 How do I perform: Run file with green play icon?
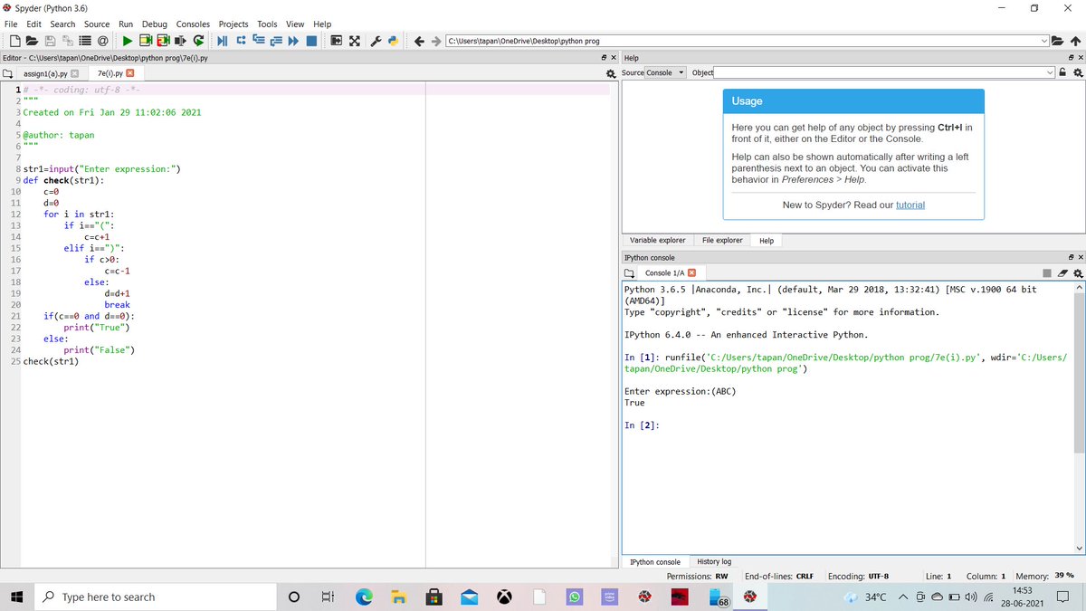point(128,41)
